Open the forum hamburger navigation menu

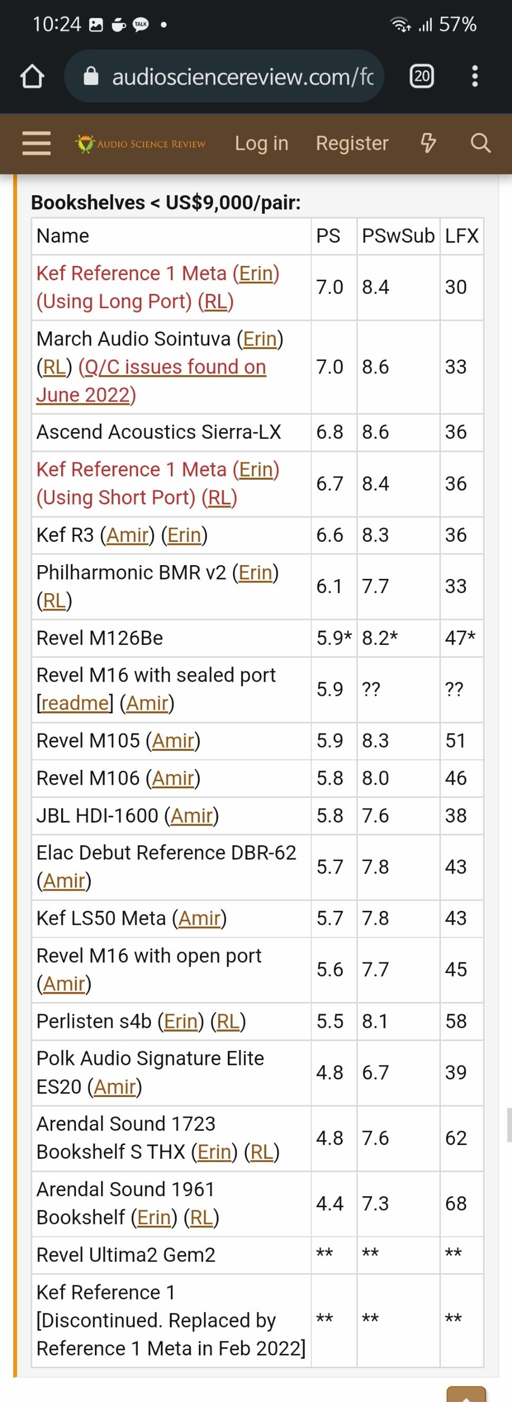pos(36,144)
